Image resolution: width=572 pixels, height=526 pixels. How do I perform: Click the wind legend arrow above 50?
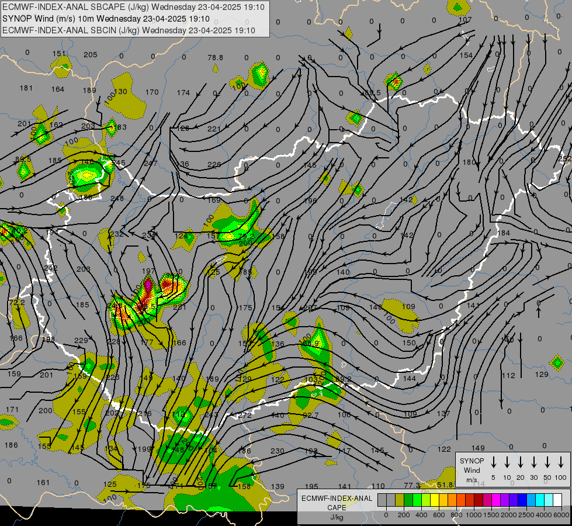coord(547,462)
